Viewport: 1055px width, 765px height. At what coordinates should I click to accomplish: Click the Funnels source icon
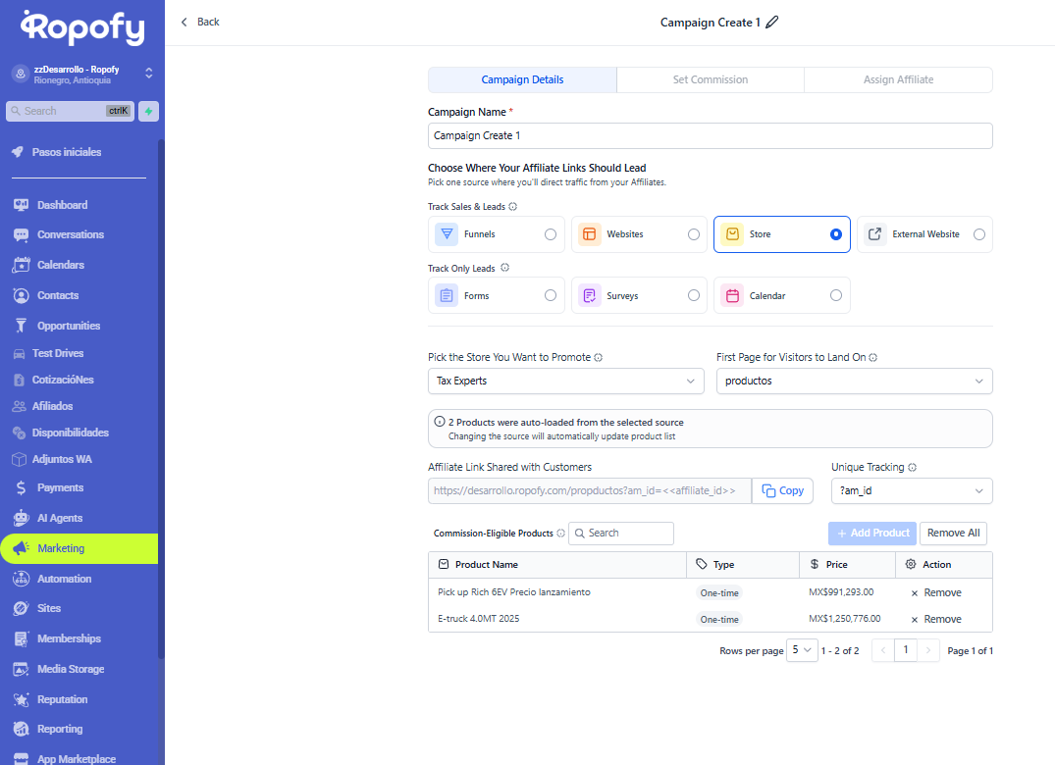447,234
